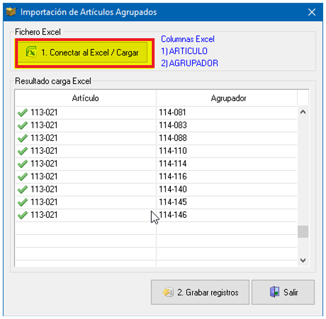This screenshot has width=326, height=319.
Task: Click the exit door icon beside Salir
Action: coord(274,292)
